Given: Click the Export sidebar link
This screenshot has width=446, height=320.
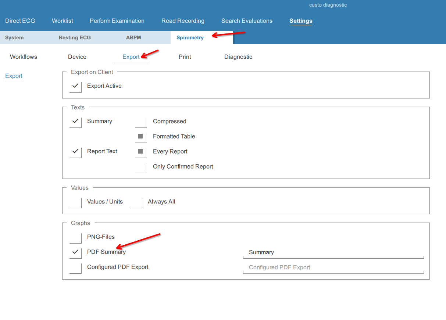Looking at the screenshot, I should 14,76.
